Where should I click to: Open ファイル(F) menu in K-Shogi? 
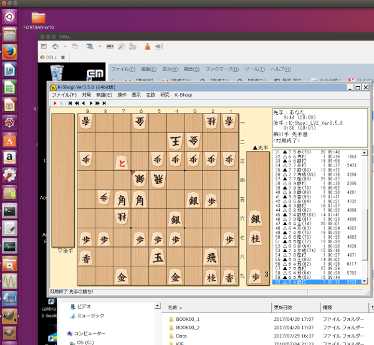(64, 95)
